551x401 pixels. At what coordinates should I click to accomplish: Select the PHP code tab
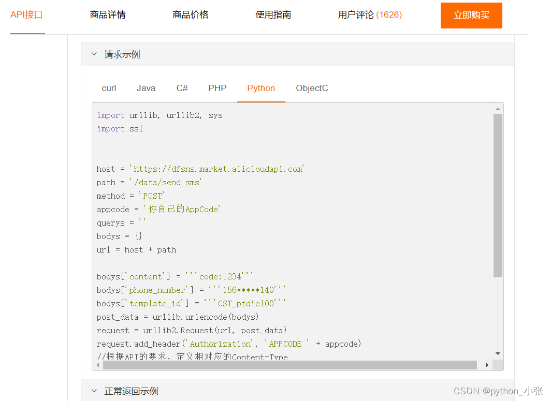click(217, 88)
